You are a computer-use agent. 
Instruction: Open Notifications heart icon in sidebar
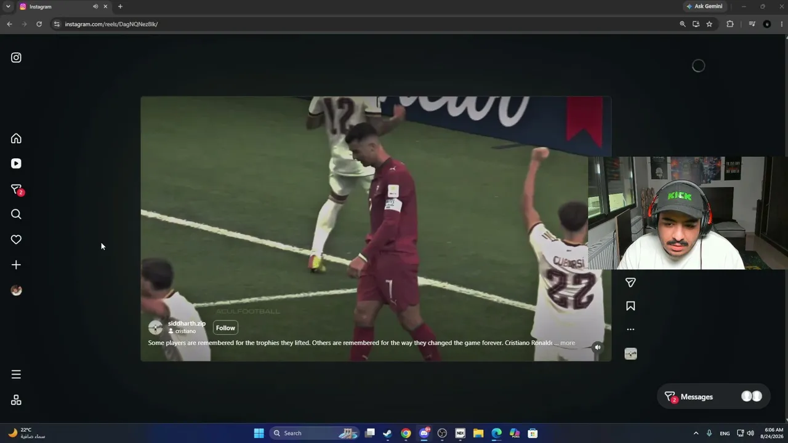(x=16, y=239)
